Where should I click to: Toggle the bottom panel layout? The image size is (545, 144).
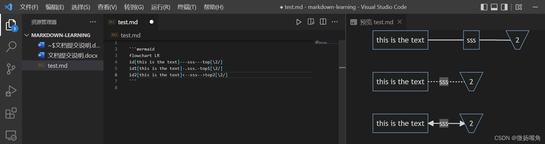tap(494, 7)
